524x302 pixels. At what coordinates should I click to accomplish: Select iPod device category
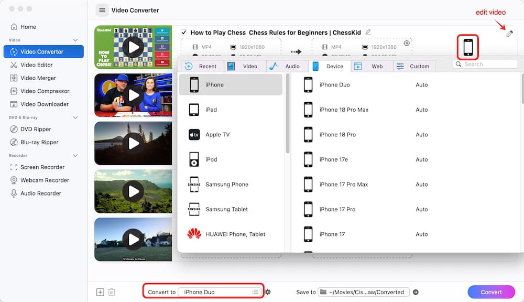pyautogui.click(x=231, y=159)
